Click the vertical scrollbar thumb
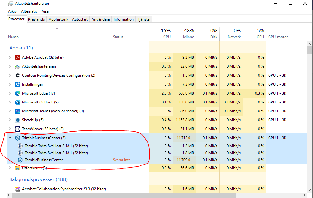Viewport: 313px width, 198px height. pos(309,50)
